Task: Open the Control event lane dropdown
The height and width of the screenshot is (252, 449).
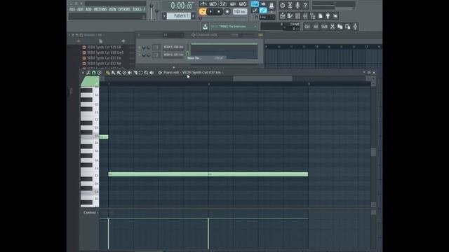Action: tap(91, 213)
